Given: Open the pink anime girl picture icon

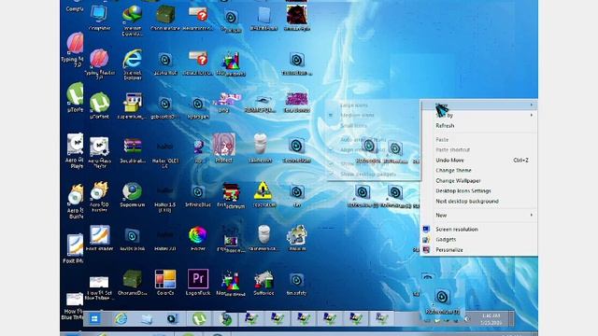Looking at the screenshot, I should pyautogui.click(x=224, y=147).
